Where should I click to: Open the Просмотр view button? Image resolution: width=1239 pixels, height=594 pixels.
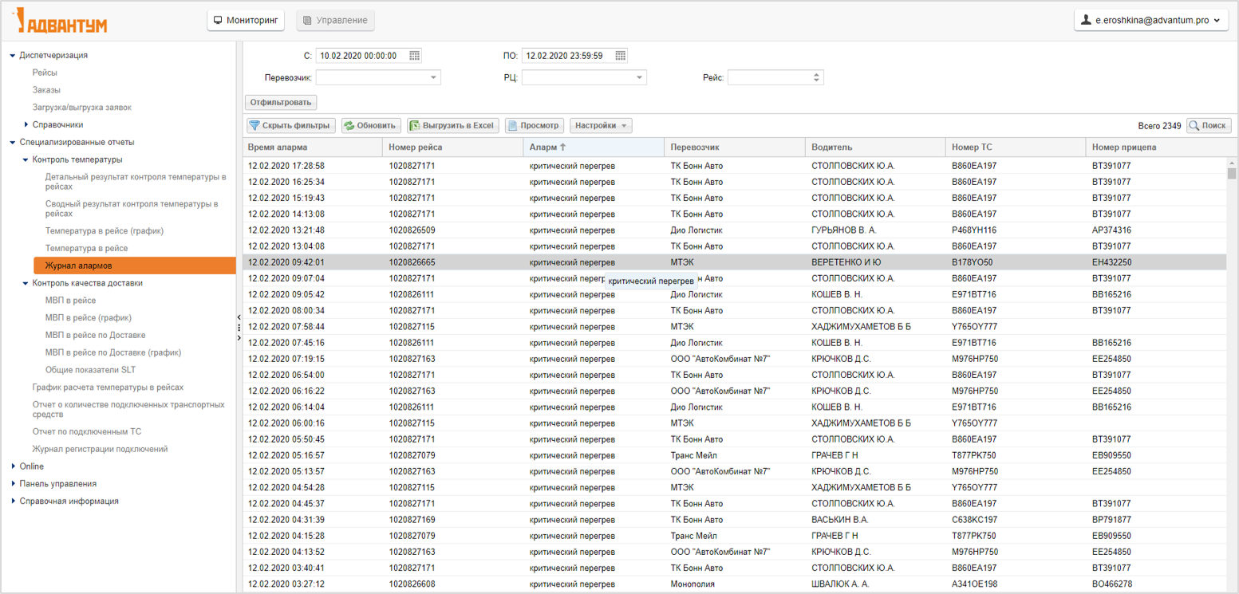point(535,126)
